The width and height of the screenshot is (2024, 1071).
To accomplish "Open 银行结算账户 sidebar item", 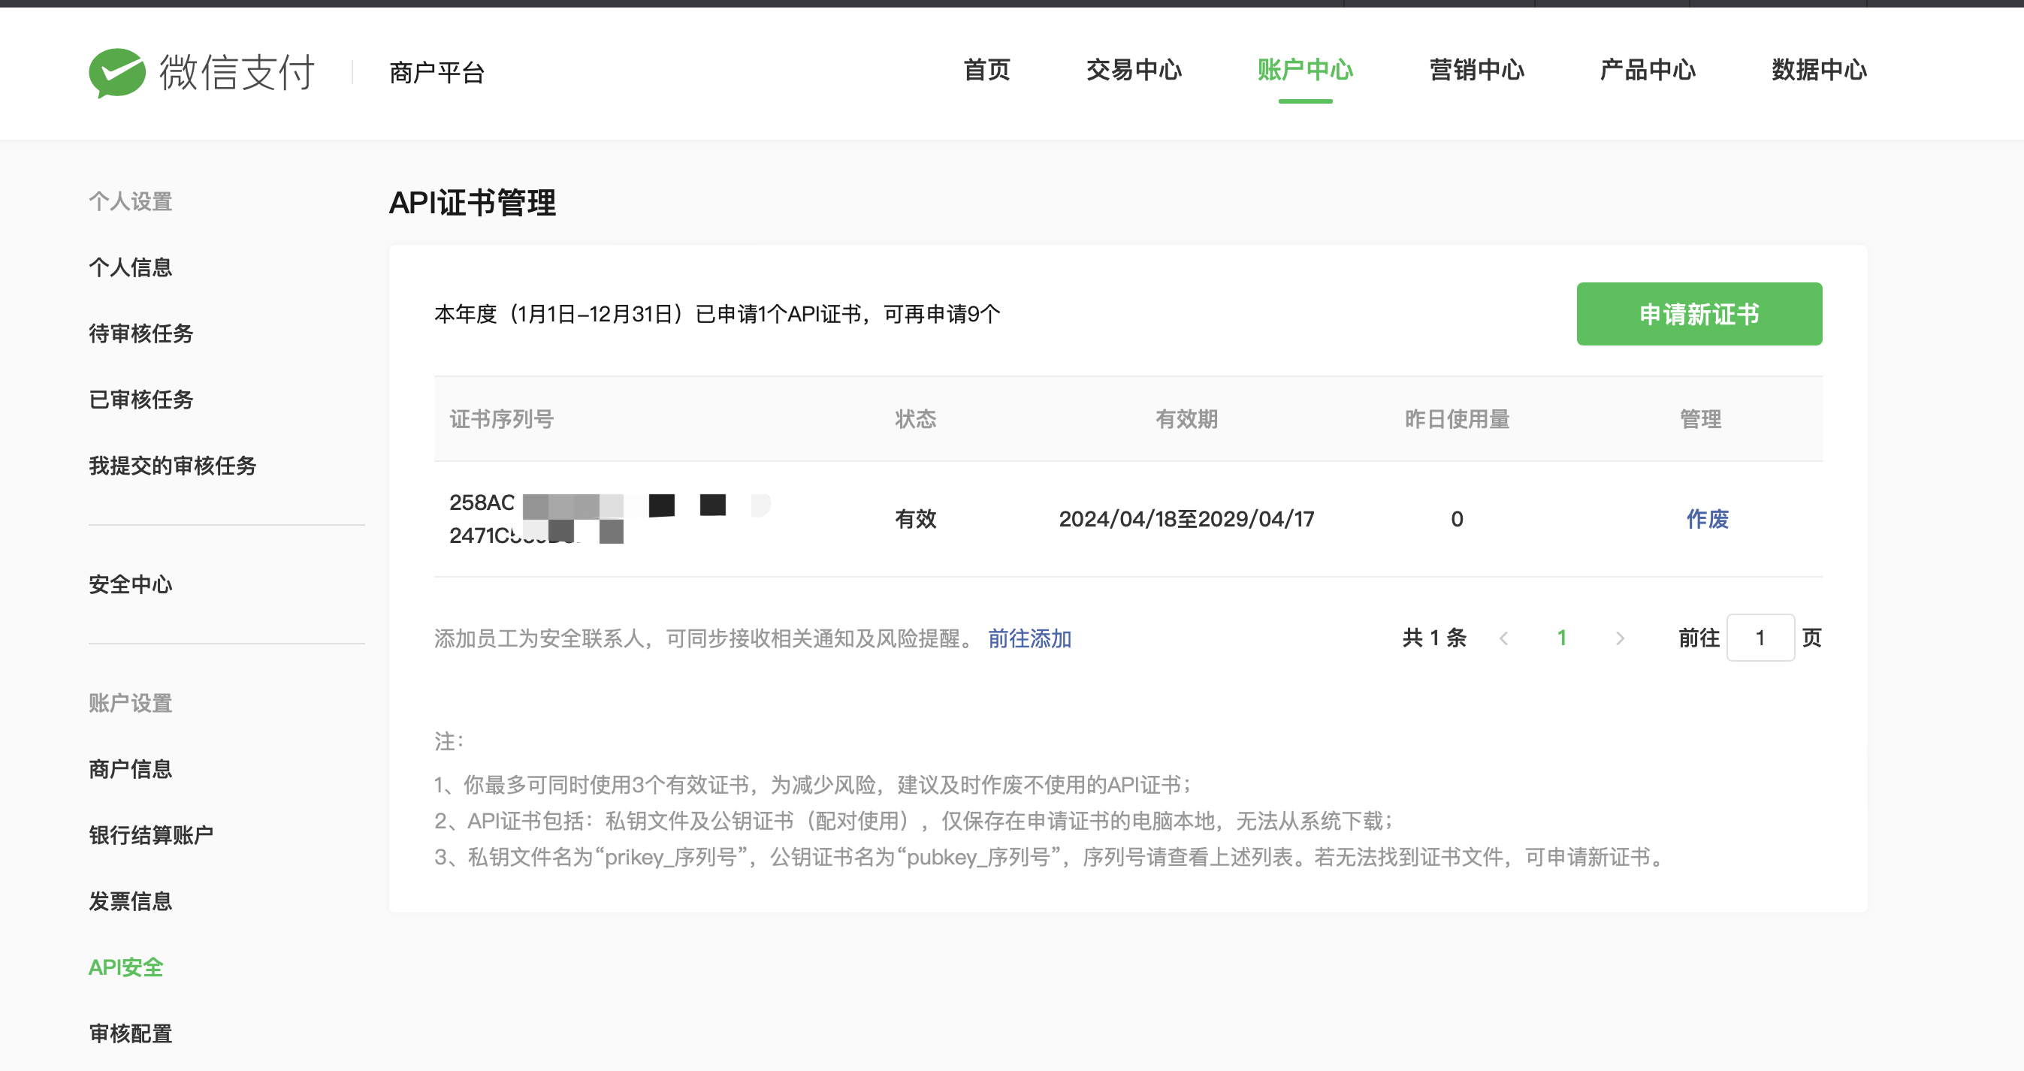I will (x=151, y=835).
